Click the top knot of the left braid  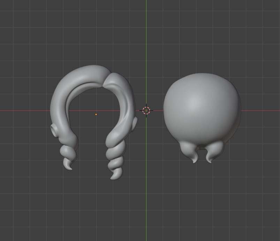pos(70,139)
